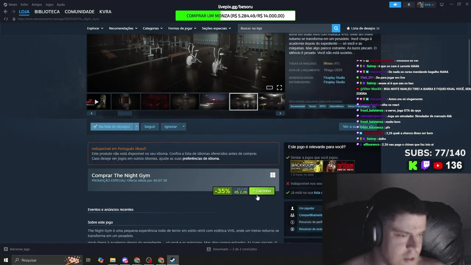Go back with the navigation arrow
The width and height of the screenshot is (471, 265).
[6, 12]
